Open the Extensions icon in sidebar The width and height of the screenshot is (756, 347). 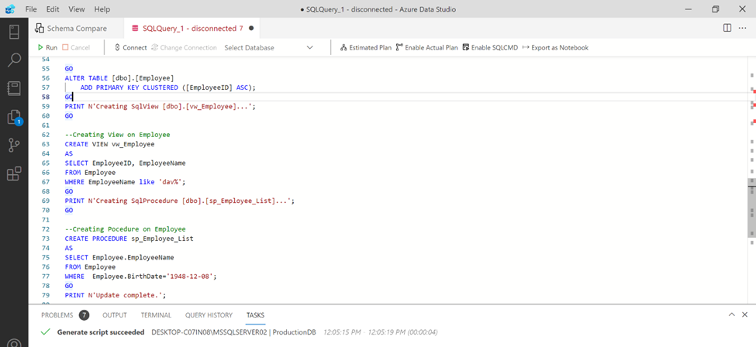[14, 174]
